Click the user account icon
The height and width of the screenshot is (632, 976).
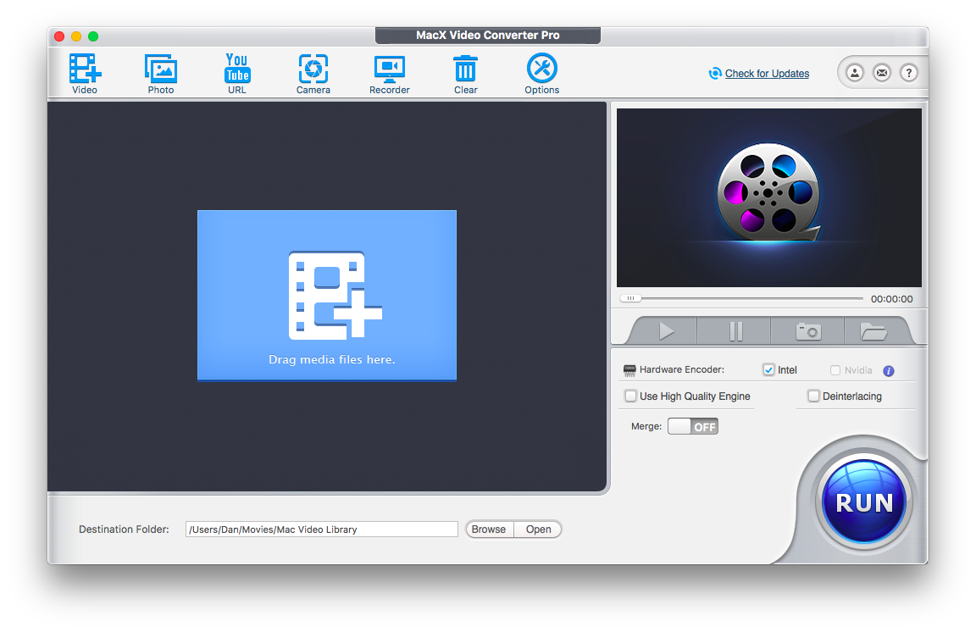pyautogui.click(x=855, y=73)
